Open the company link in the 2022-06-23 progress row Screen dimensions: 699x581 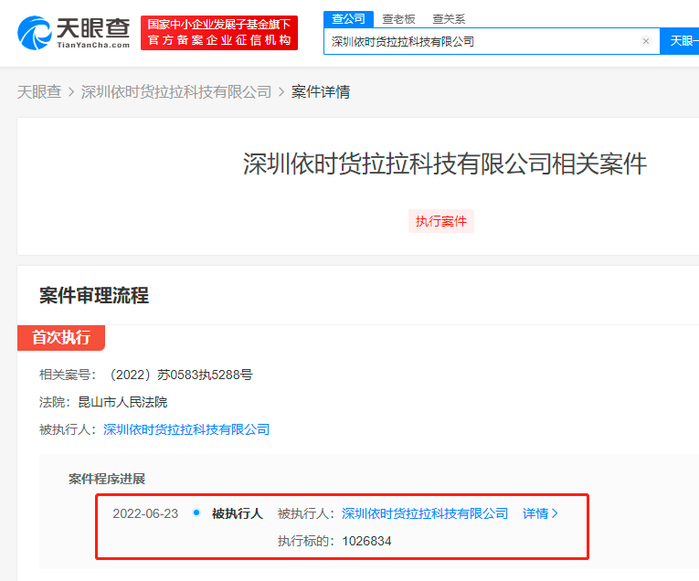(x=425, y=513)
